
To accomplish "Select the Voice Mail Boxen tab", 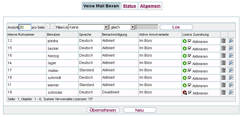I will click(101, 6).
